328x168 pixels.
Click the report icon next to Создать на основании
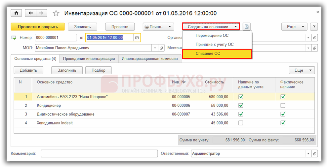[x=246, y=27]
